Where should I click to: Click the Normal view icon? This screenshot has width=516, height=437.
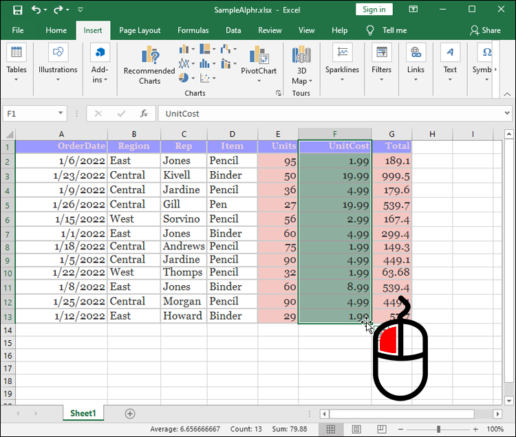point(331,429)
